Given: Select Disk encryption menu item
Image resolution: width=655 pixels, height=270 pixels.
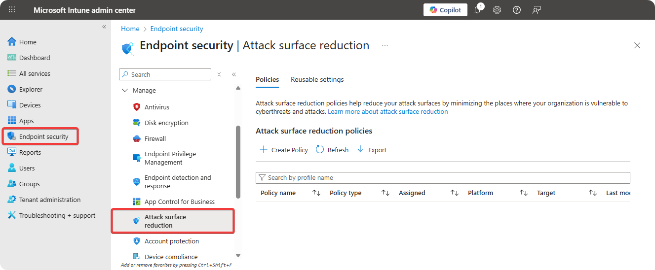Looking at the screenshot, I should click(x=166, y=123).
